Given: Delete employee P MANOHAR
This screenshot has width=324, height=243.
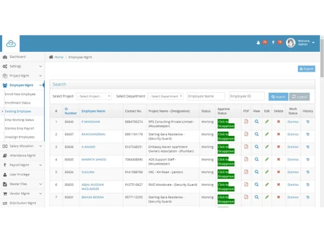Looking at the screenshot, I should pos(279,122).
